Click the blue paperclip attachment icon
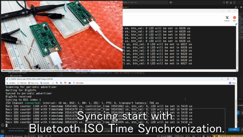 [x=236, y=24]
